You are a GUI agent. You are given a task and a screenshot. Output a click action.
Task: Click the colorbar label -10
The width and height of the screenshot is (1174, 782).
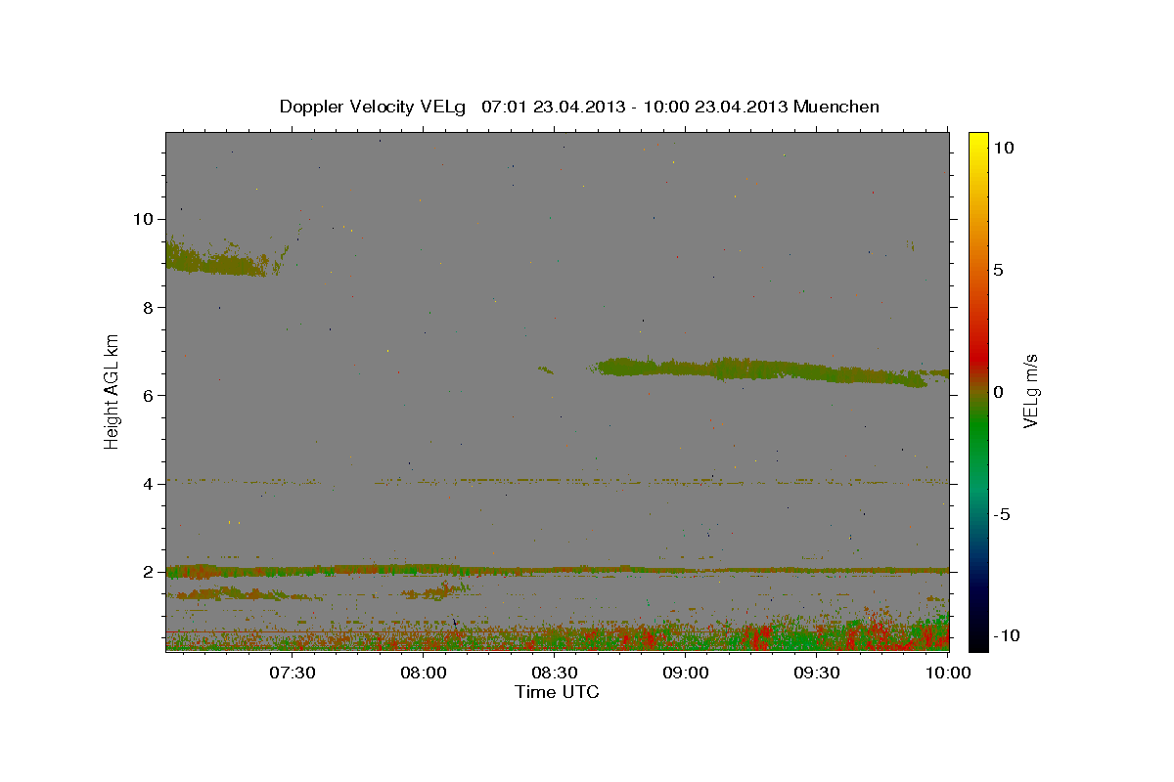(x=1006, y=635)
